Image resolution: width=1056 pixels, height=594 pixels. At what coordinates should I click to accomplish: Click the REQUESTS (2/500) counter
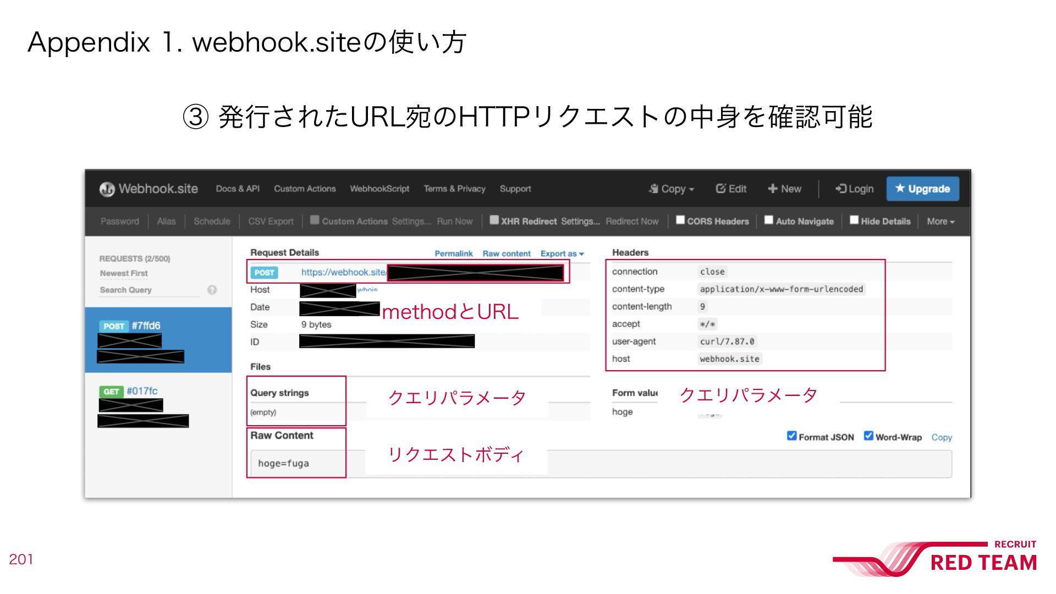(135, 258)
